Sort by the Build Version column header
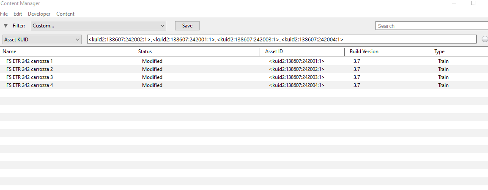Screen dimensions: 488x190 387,52
